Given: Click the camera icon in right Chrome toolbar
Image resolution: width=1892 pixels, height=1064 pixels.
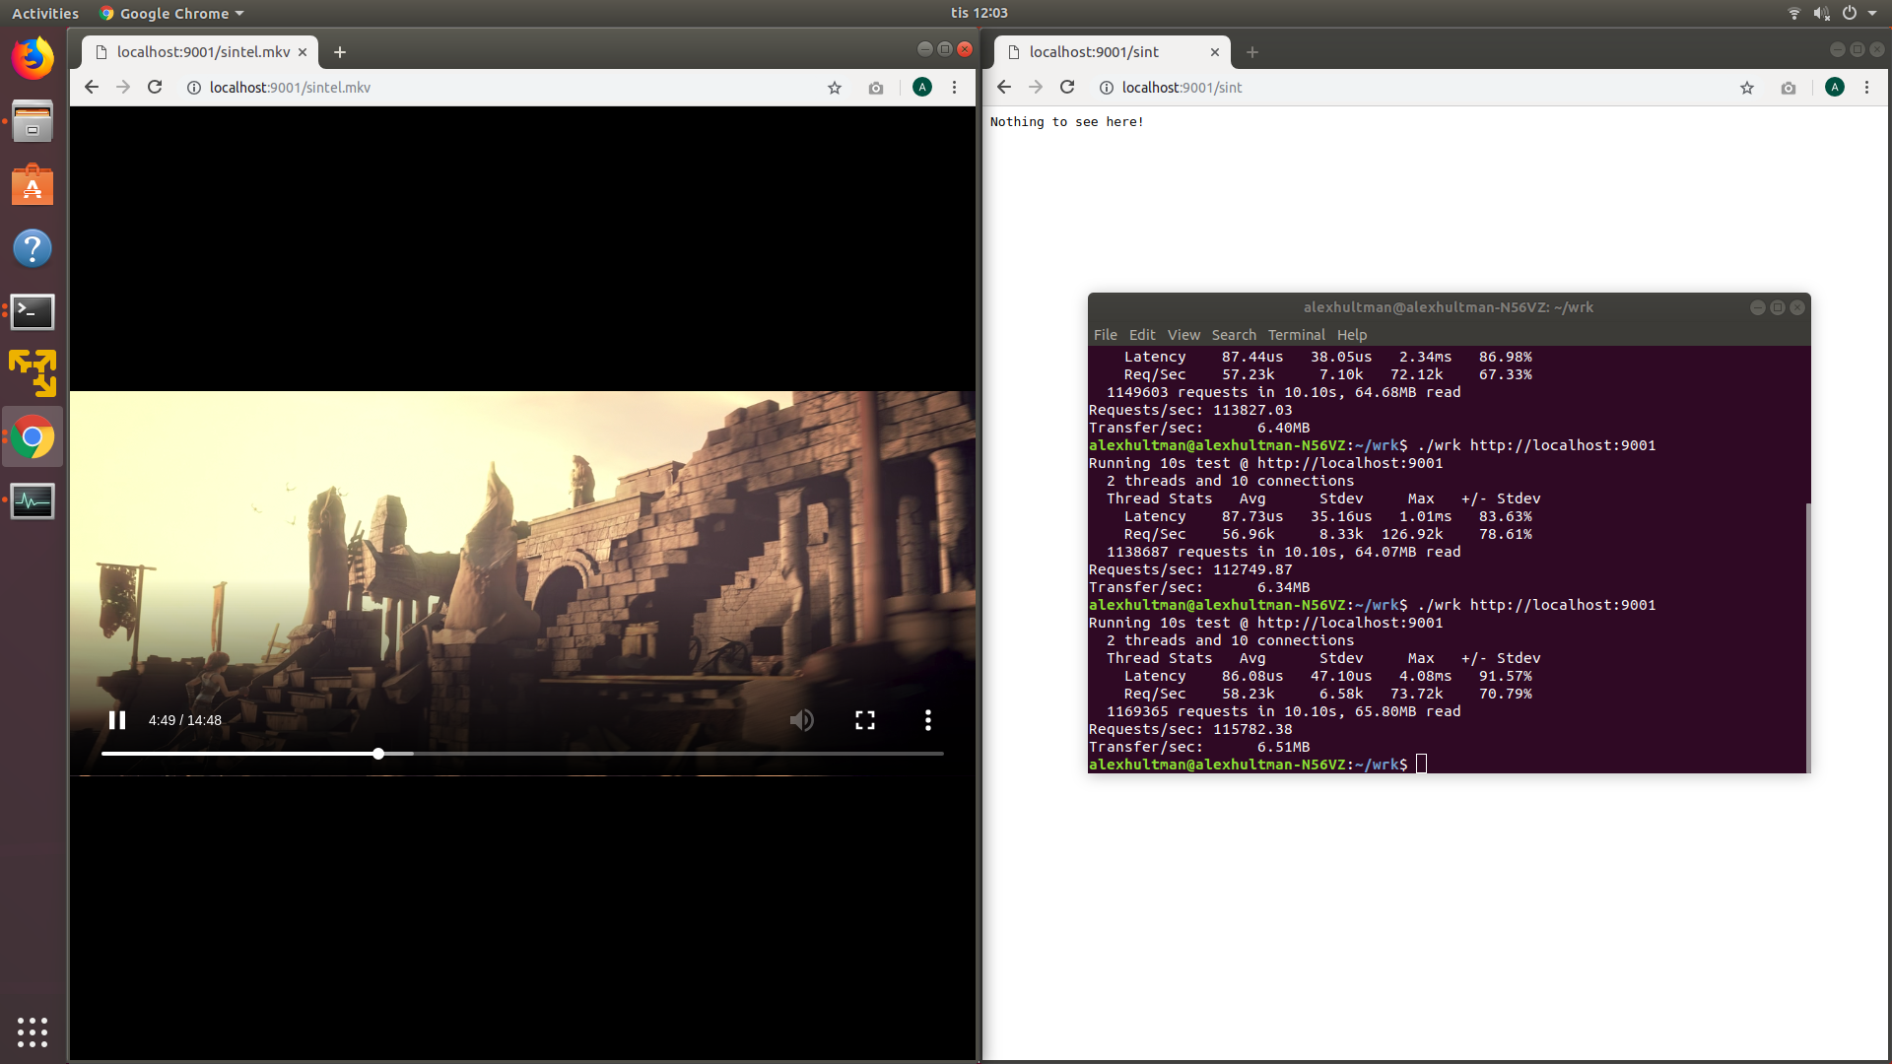Looking at the screenshot, I should pyautogui.click(x=1788, y=88).
